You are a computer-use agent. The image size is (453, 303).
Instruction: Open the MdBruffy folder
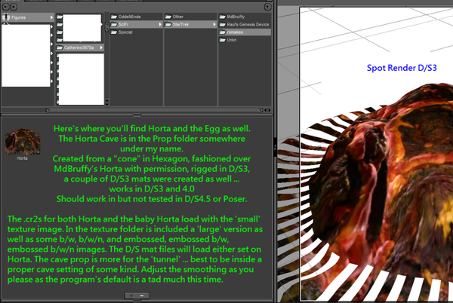pyautogui.click(x=245, y=17)
